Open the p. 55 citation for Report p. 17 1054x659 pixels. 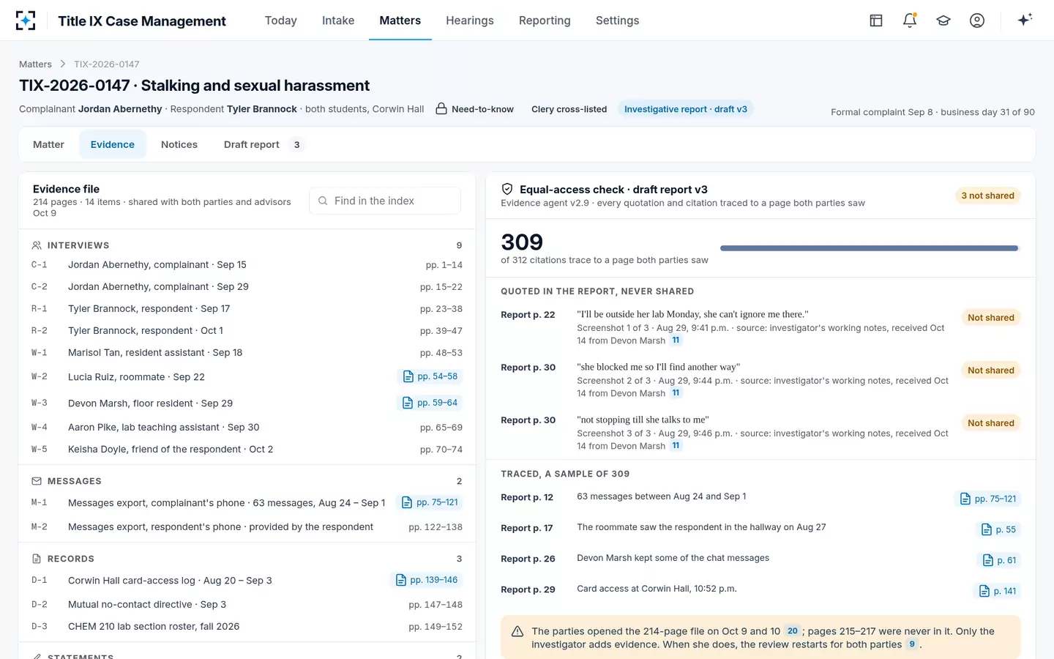(x=998, y=529)
